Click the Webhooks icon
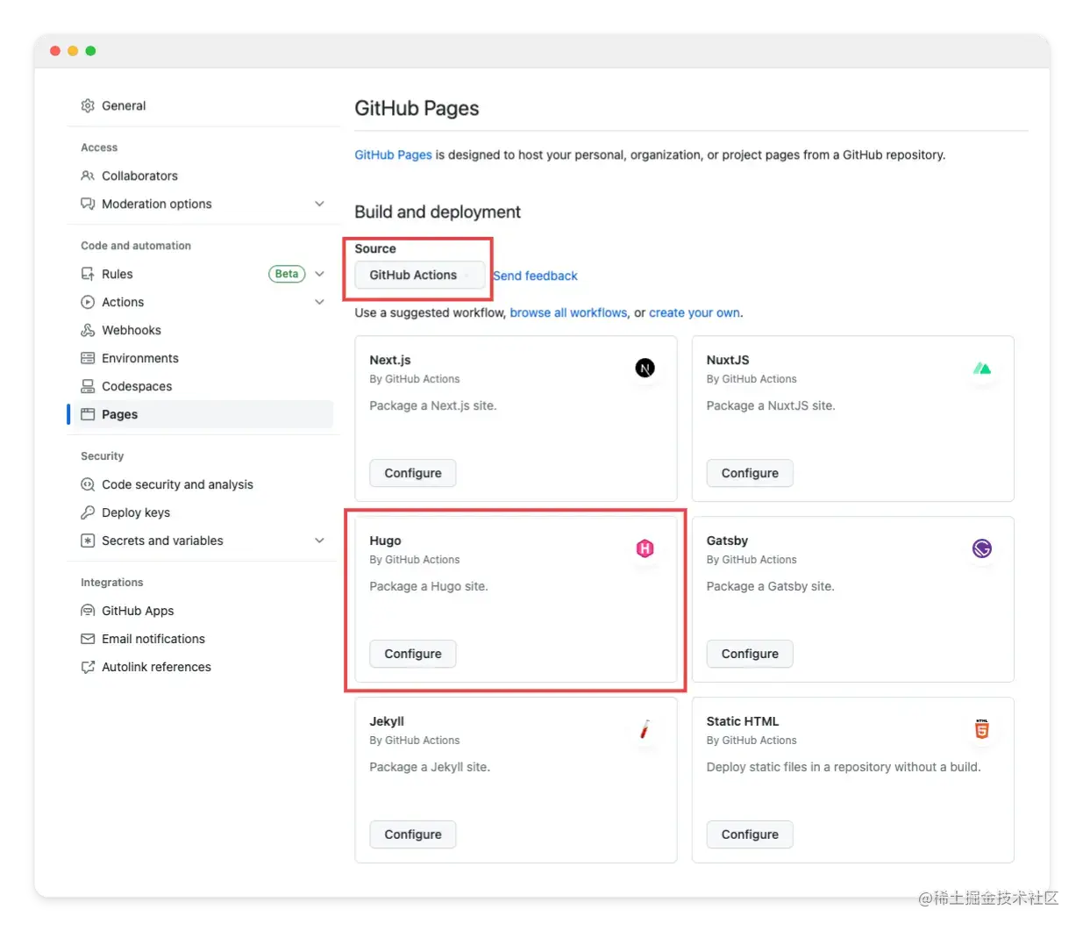Screen dimensions: 1083x931 pos(88,331)
